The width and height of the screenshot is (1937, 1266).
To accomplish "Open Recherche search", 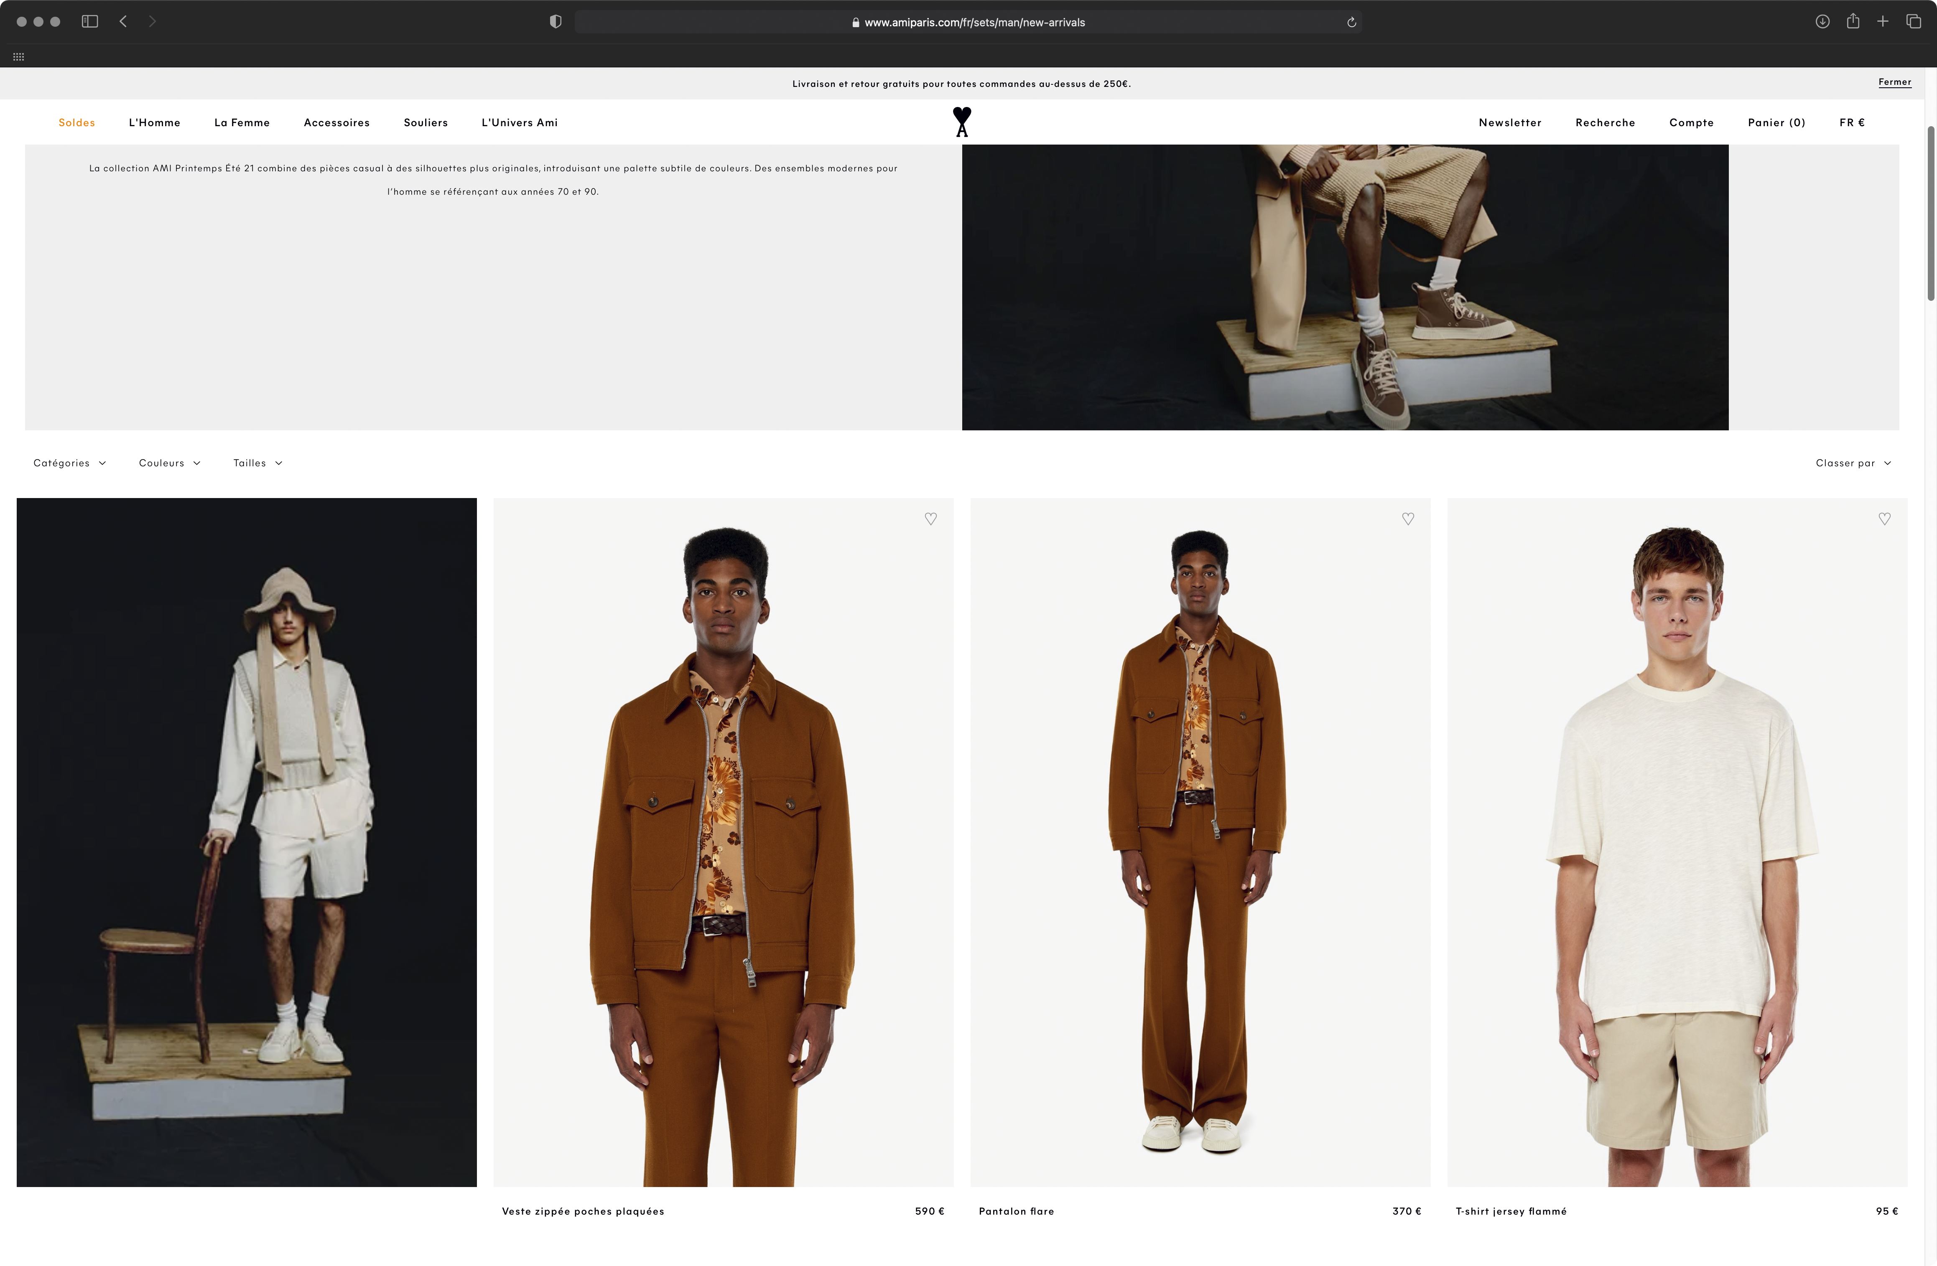I will click(1605, 123).
